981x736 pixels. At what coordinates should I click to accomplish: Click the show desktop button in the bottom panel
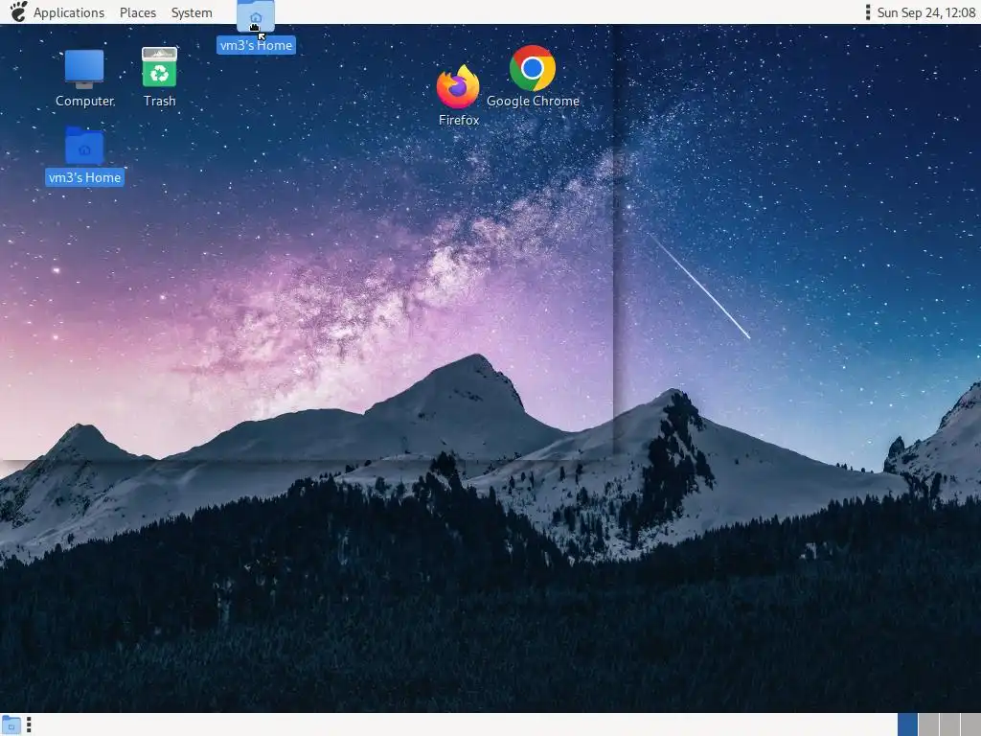click(x=11, y=725)
